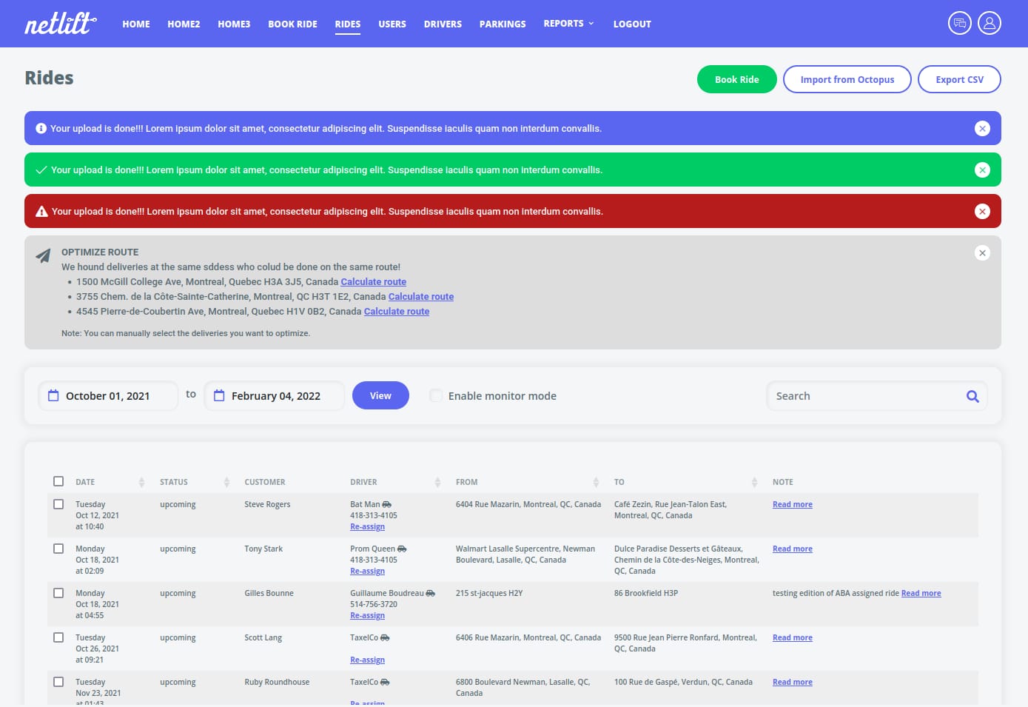Dismiss the blue info notification

pos(982,129)
